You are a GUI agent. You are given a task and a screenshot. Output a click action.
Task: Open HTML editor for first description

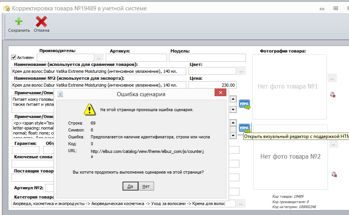(x=244, y=104)
